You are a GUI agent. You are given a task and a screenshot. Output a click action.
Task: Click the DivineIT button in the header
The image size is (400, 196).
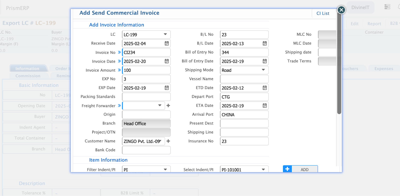pyautogui.click(x=360, y=7)
